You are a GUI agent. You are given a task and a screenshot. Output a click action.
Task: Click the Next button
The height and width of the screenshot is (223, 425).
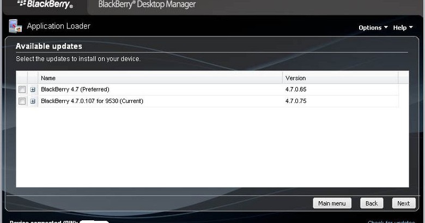coord(404,203)
